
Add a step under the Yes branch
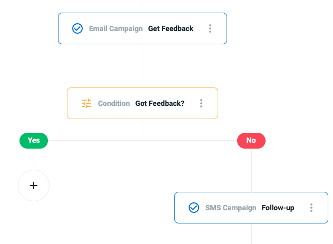click(x=34, y=186)
